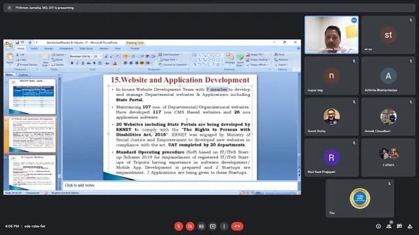Click the New Slide button
Screen dimensions: 419x235
pos(45,59)
